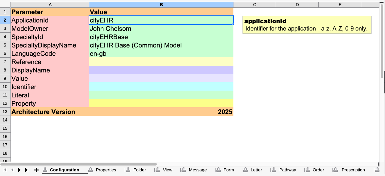Select the 'Value' header cell in row 1
Screen dimensions: 385x176
click(161, 12)
